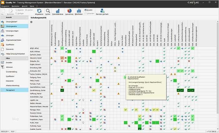Click orange highlighted cell in Dokument, Daniel row
Screen dimensions: 219x133
pos(62,58)
